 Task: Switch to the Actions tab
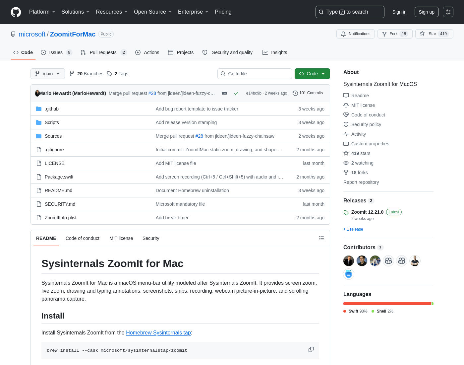coord(147,52)
